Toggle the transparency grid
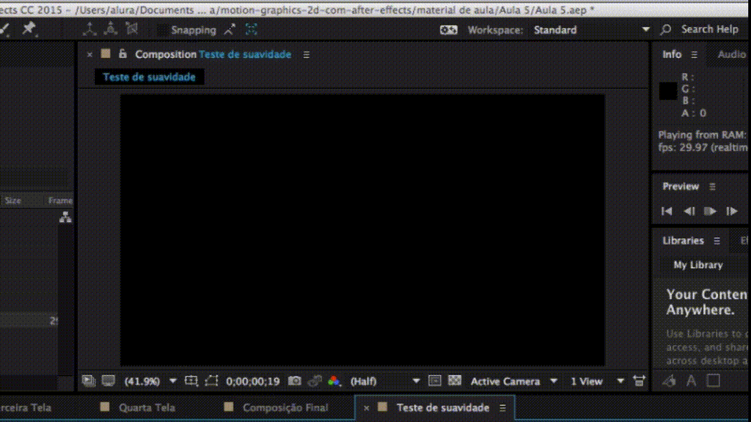The width and height of the screenshot is (751, 422). pyautogui.click(x=455, y=381)
